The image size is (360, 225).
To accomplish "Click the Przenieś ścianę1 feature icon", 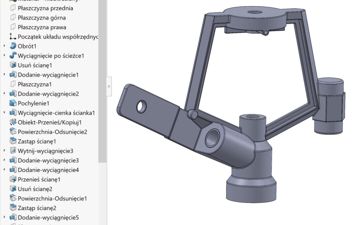I will [x=13, y=179].
